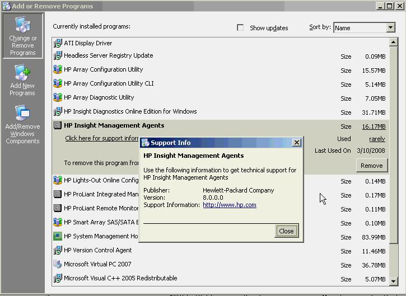Click the Remove button

click(372, 166)
